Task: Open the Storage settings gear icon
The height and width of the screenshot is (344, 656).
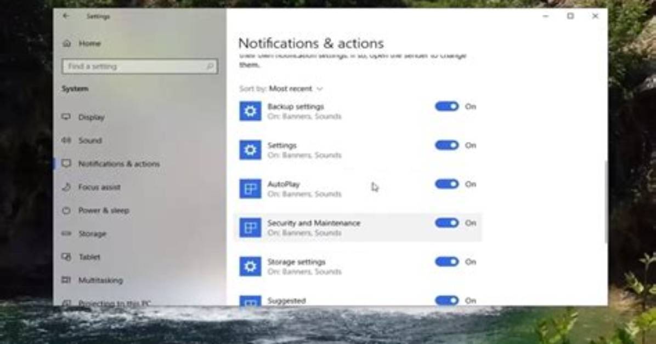Action: (x=250, y=267)
